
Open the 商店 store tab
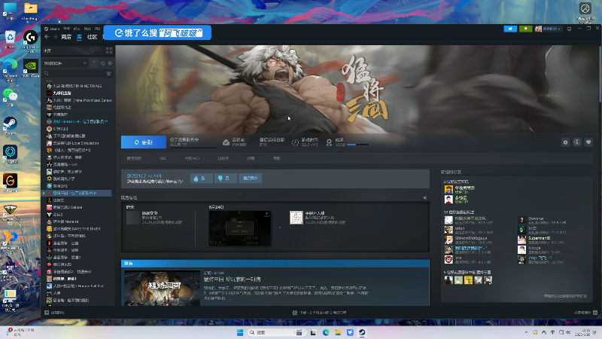(66, 37)
